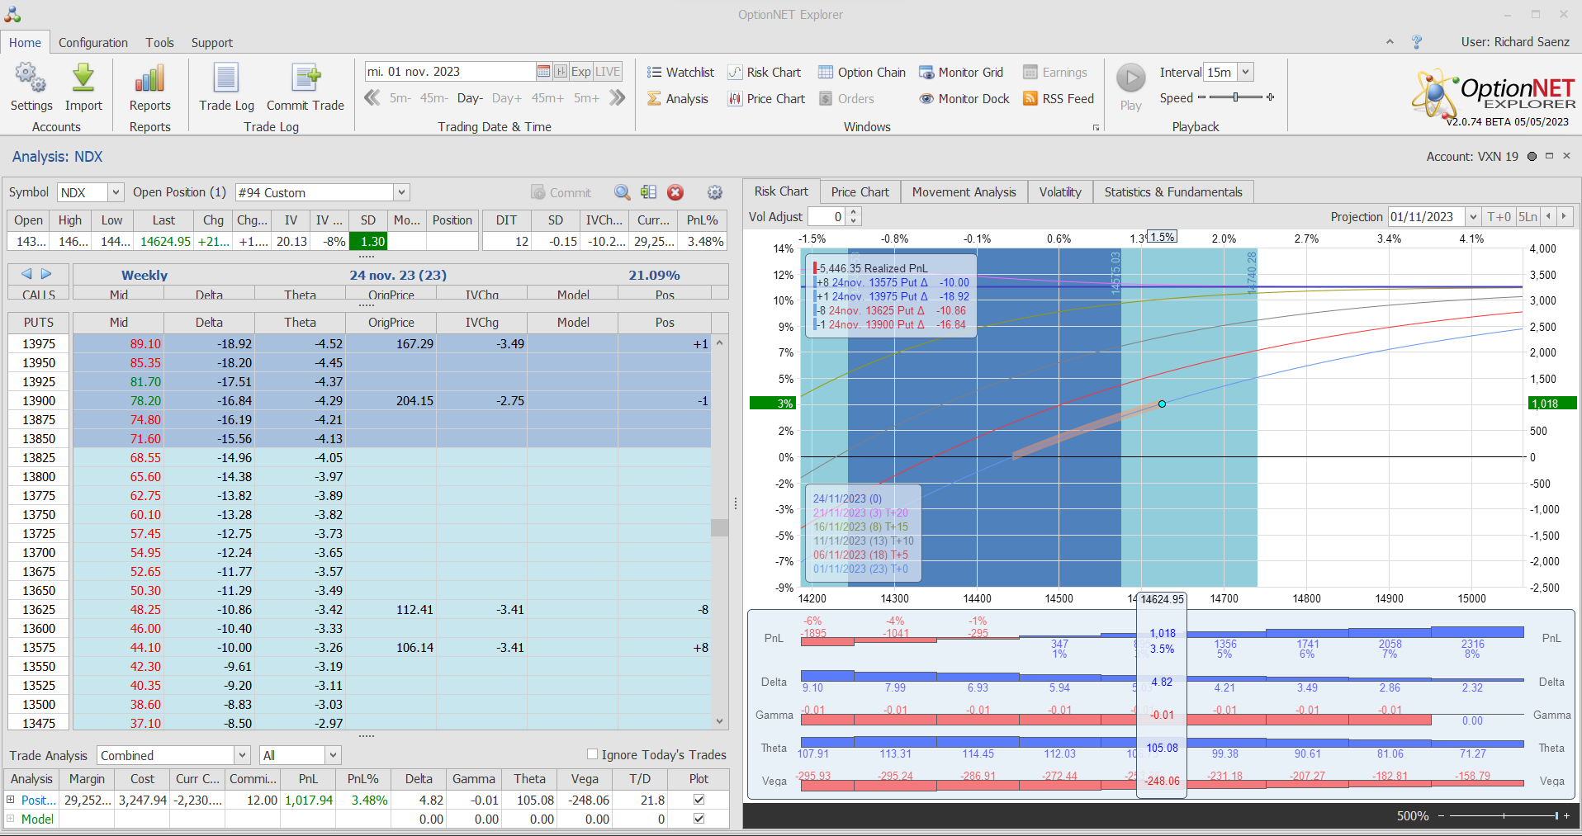Toggle LIVE trading mode
Viewport: 1582px width, 836px height.
coord(608,72)
